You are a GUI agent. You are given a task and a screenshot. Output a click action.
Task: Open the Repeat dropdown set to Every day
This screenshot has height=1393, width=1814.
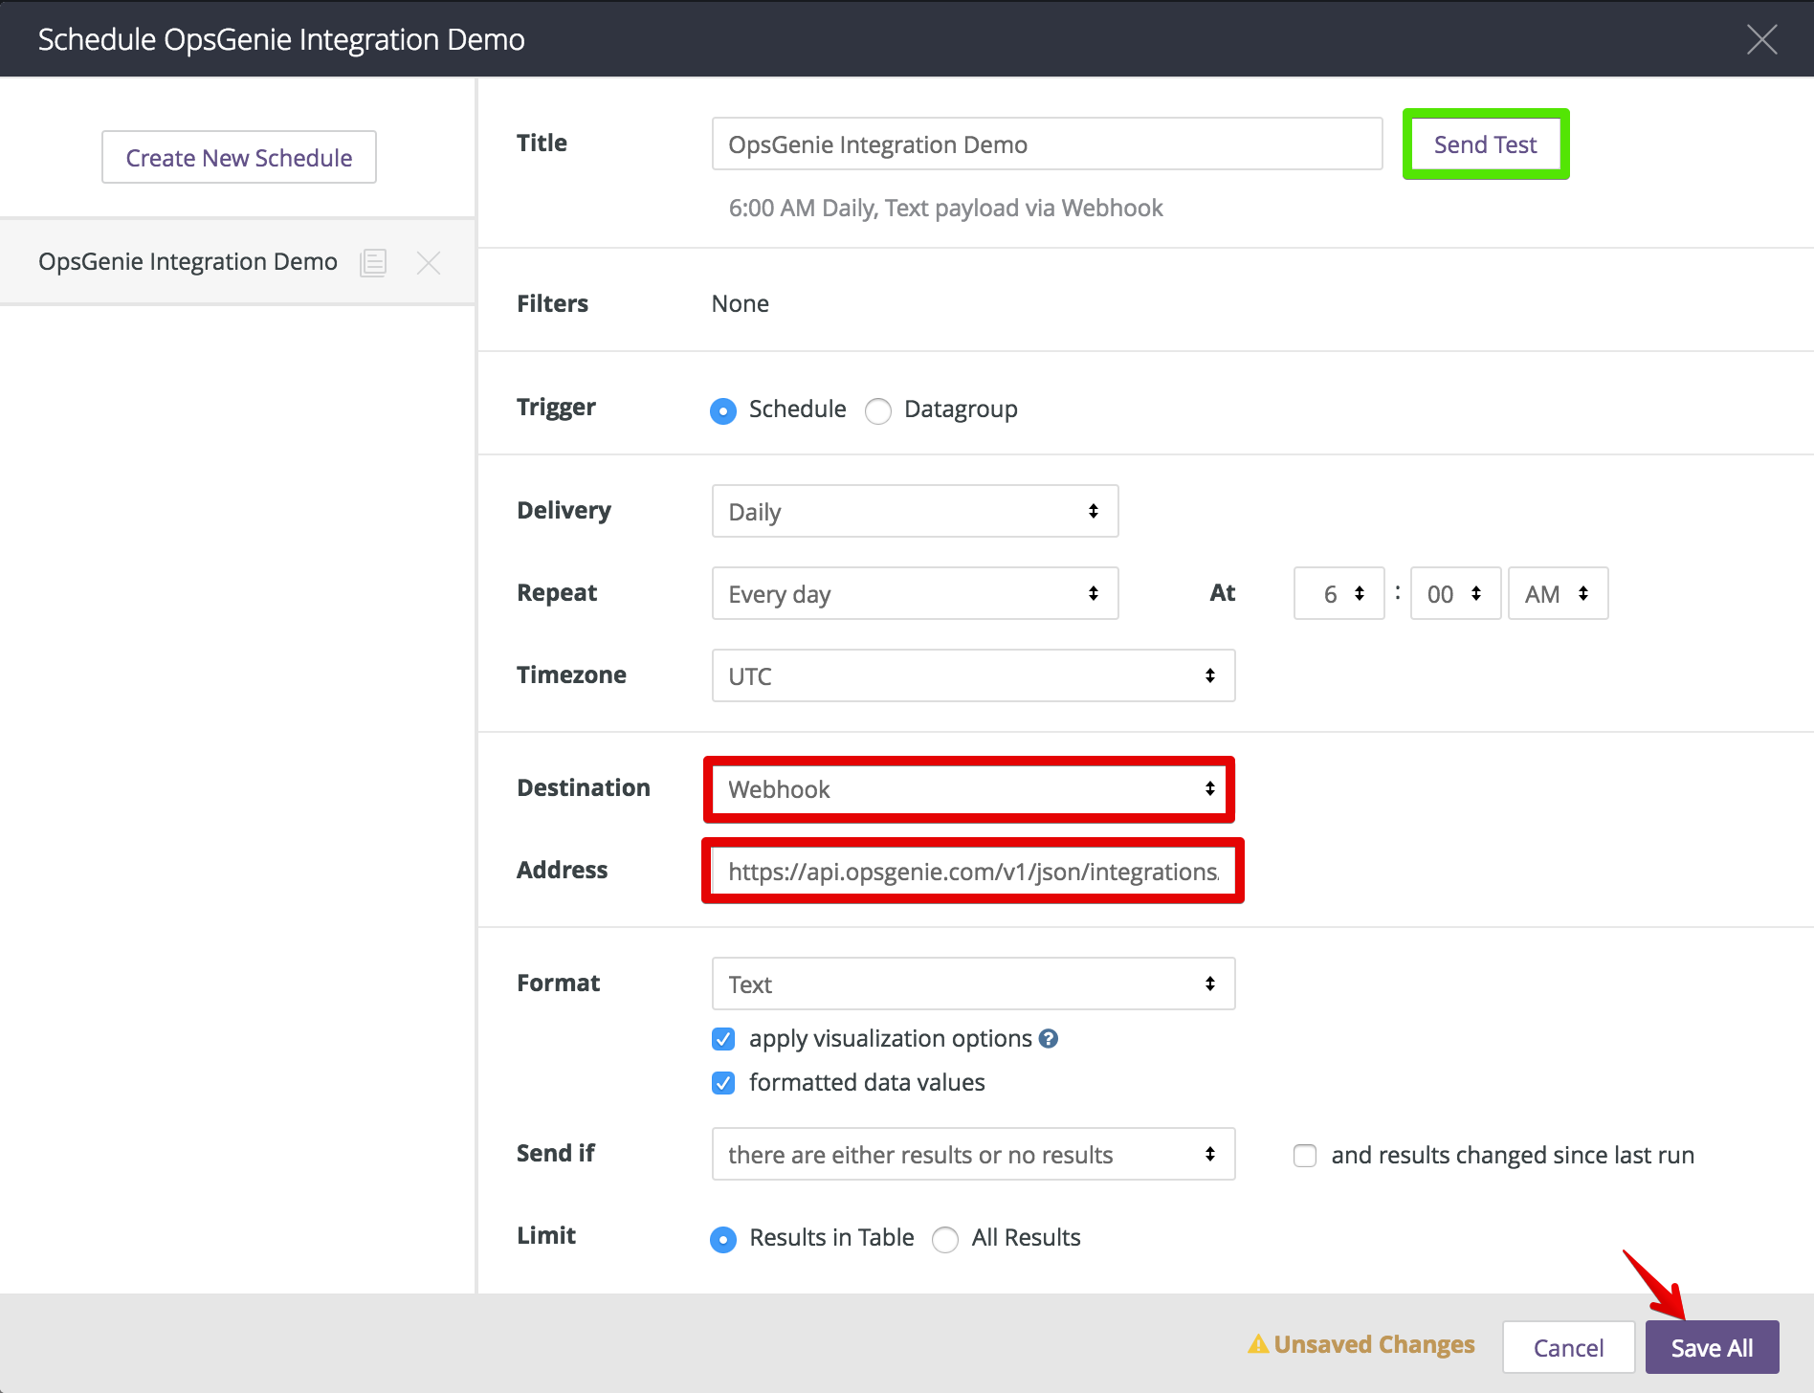point(916,593)
